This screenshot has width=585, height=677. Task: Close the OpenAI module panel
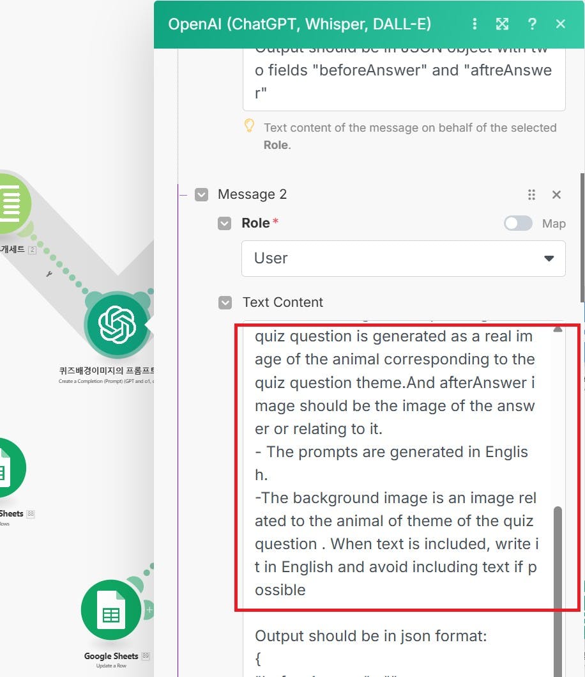click(560, 24)
